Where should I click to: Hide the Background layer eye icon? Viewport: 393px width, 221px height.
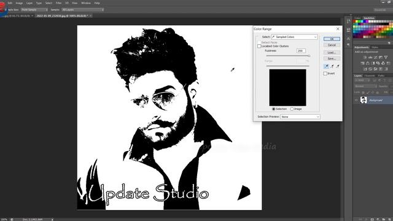coord(356,100)
